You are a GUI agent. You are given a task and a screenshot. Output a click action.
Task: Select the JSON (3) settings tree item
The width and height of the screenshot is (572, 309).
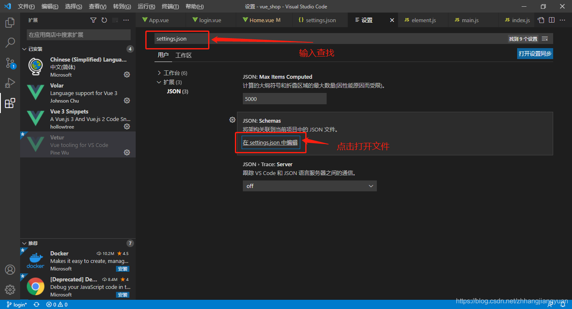(178, 91)
